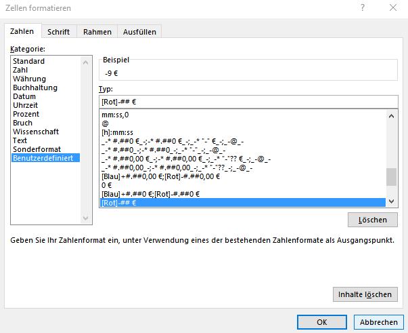Select highlighted [Rot]-## € list entry
This screenshot has height=333, width=408.
pos(243,203)
